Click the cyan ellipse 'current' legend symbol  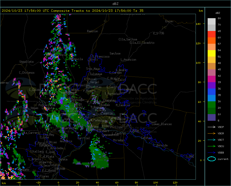pos(211,159)
